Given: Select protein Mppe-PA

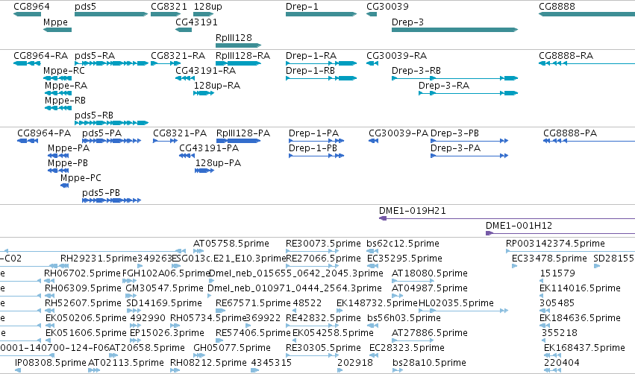Looking at the screenshot, I should 58,156.
